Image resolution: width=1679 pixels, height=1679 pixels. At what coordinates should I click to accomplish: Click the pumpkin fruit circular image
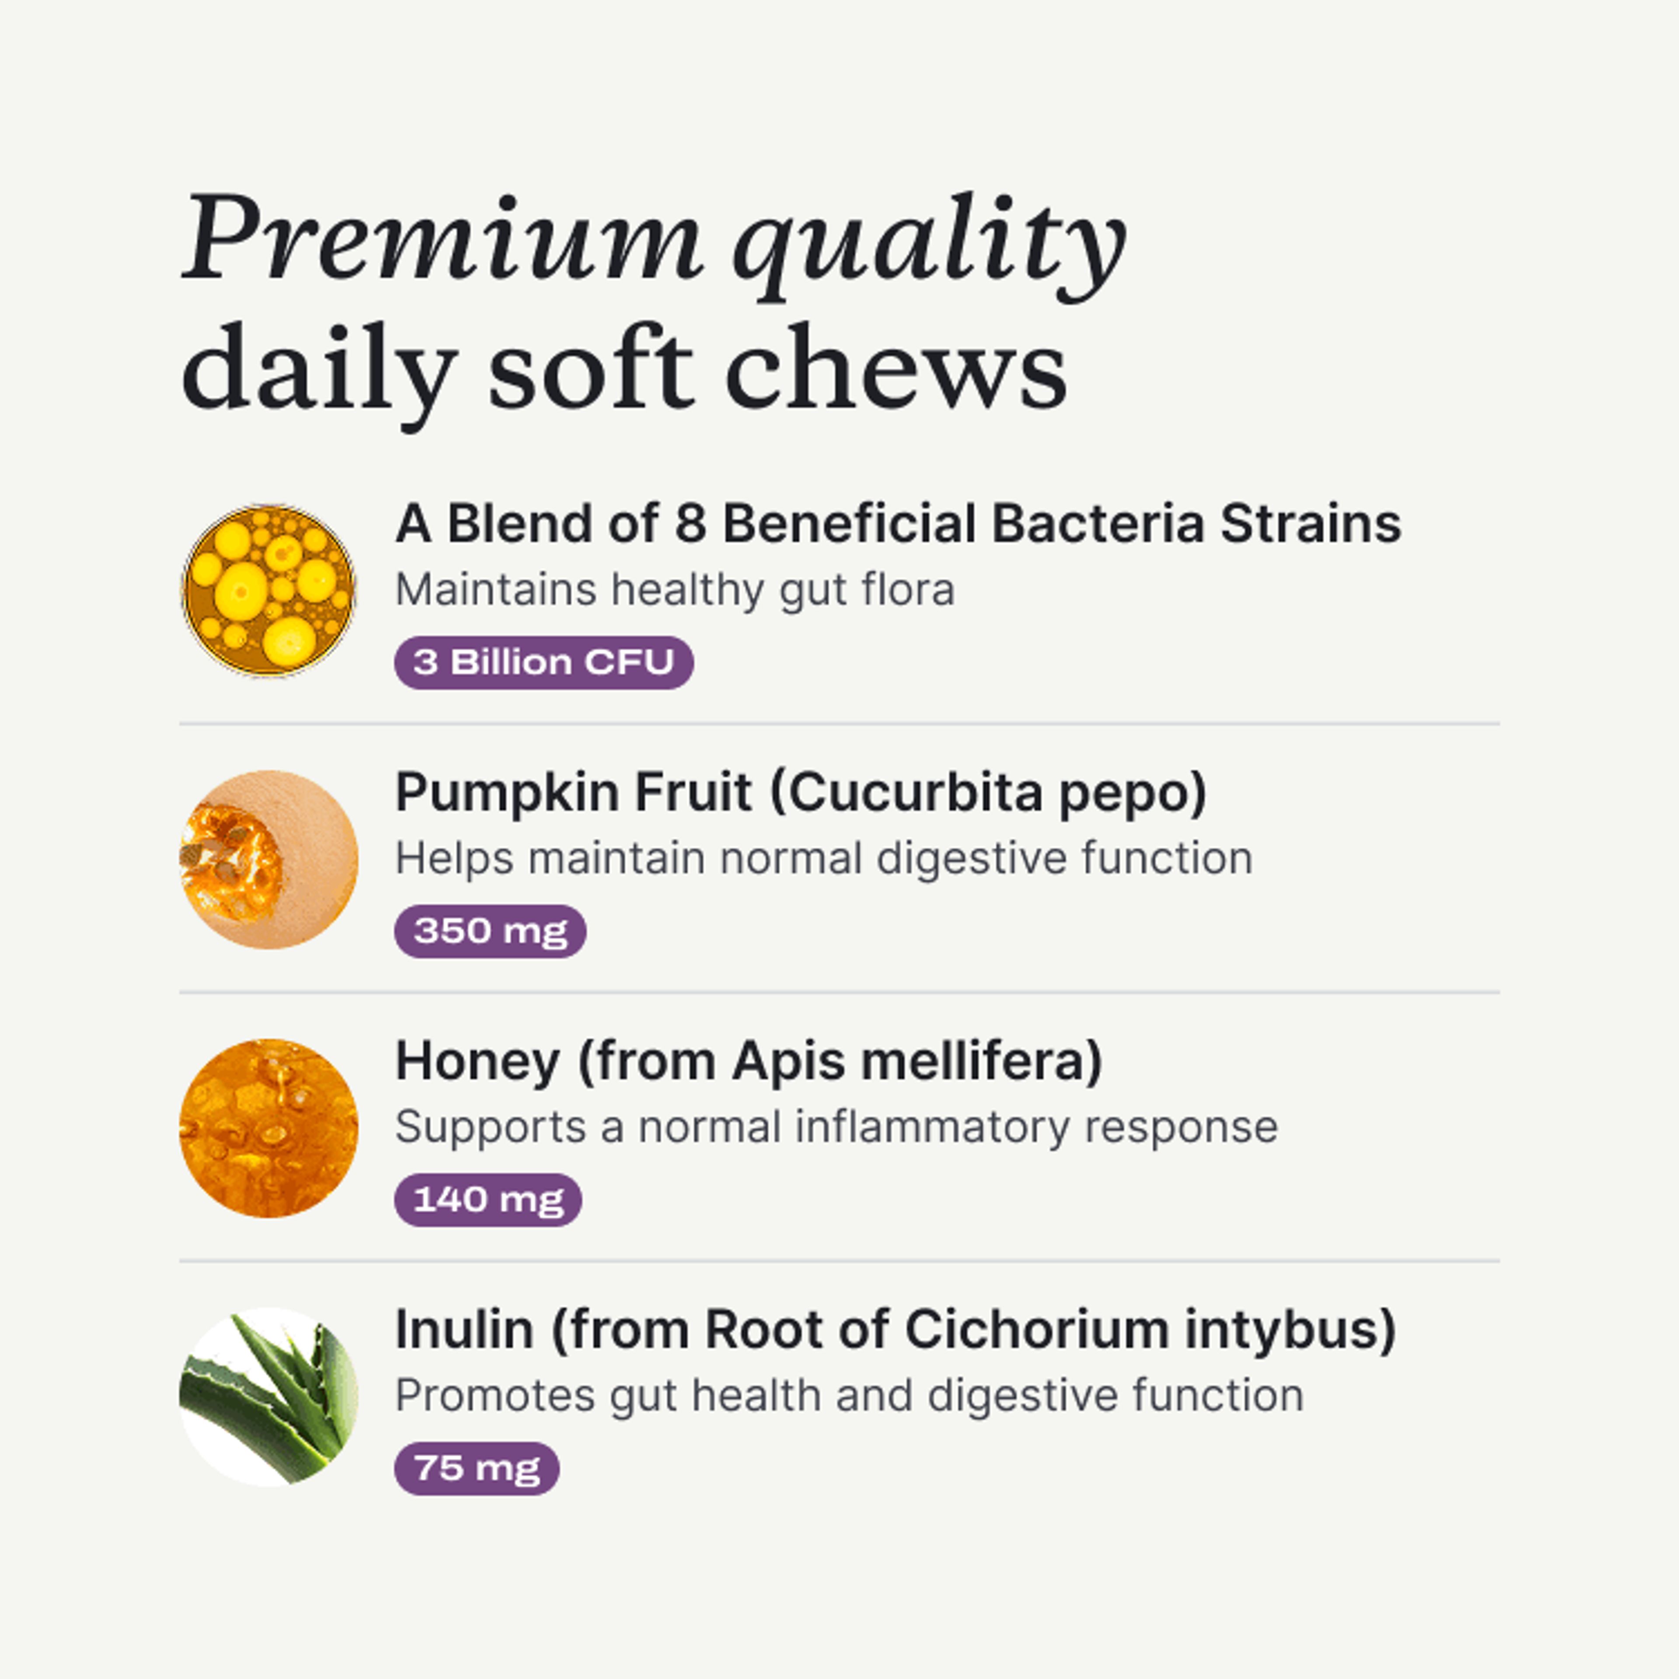(268, 859)
